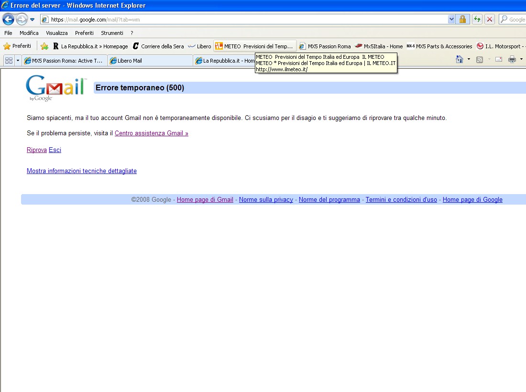The image size is (526, 392).
Task: Open Mx5Italia - Home bookmark
Action: point(379,46)
